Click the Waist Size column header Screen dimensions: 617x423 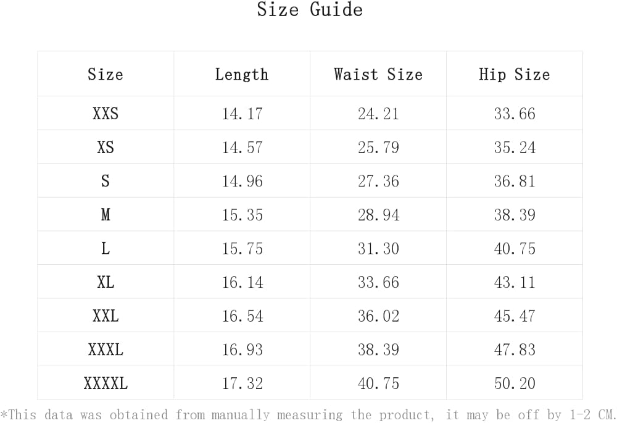(378, 75)
